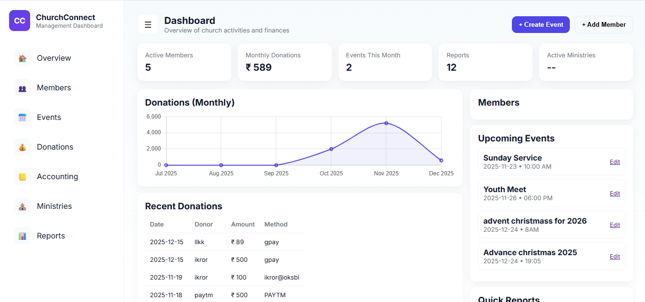Open the Create Event button
The height and width of the screenshot is (302, 645).
(541, 24)
